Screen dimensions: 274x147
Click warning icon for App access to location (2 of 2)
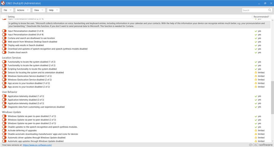click(256, 87)
